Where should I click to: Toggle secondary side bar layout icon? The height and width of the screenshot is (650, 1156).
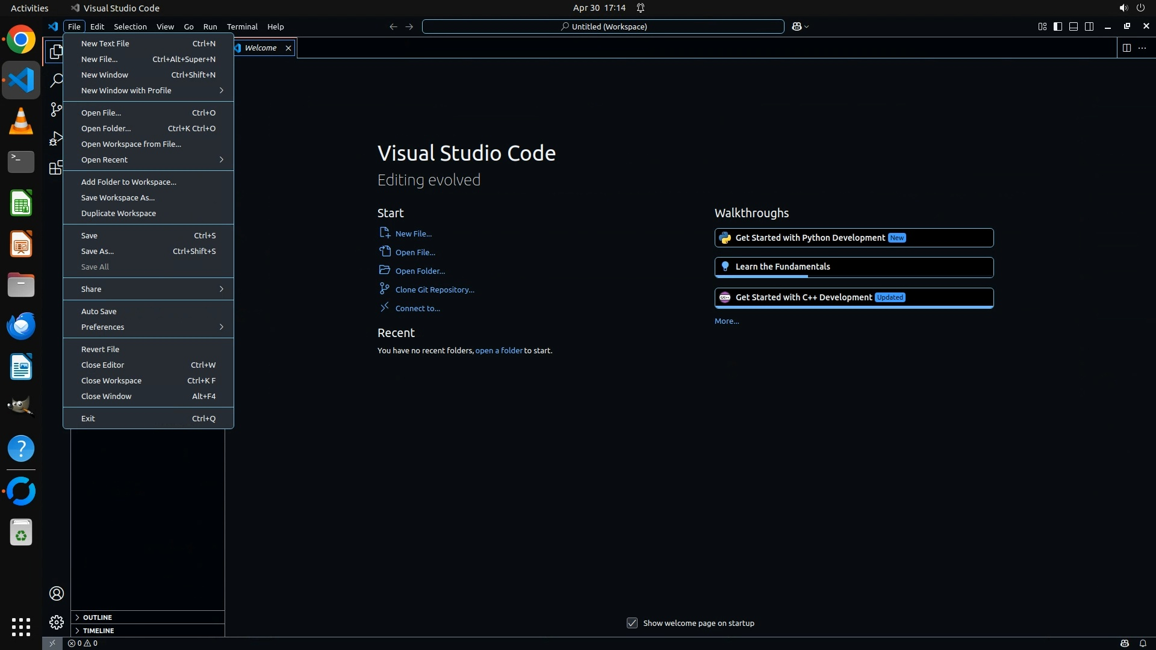1089,26
